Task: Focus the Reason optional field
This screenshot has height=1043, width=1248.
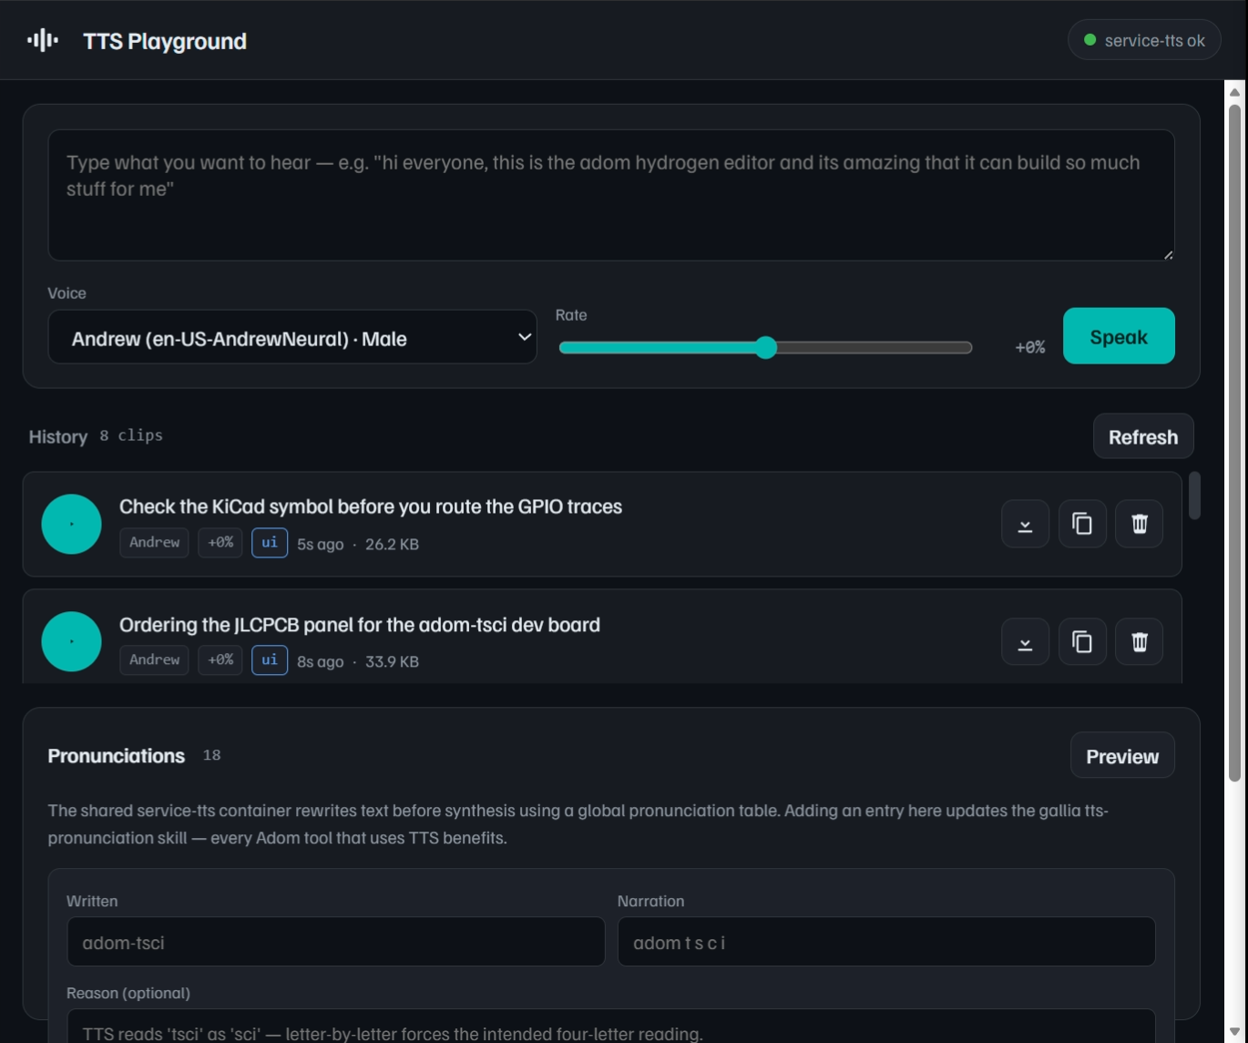Action: [611, 1027]
